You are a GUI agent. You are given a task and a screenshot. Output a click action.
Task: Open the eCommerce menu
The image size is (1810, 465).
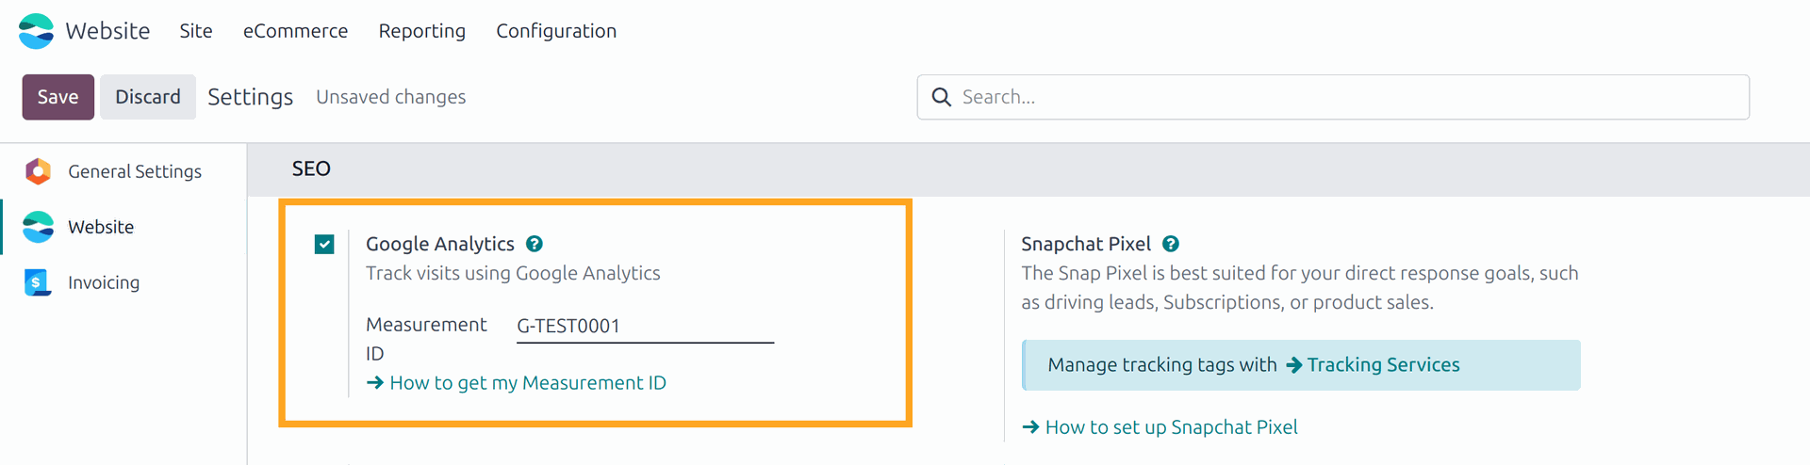295,31
